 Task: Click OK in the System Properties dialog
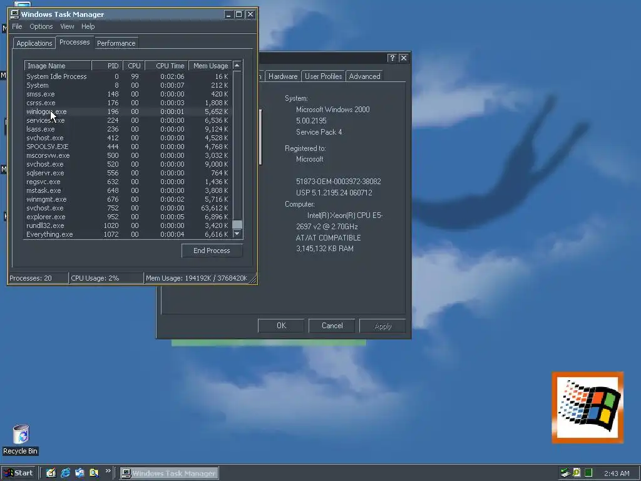tap(281, 326)
